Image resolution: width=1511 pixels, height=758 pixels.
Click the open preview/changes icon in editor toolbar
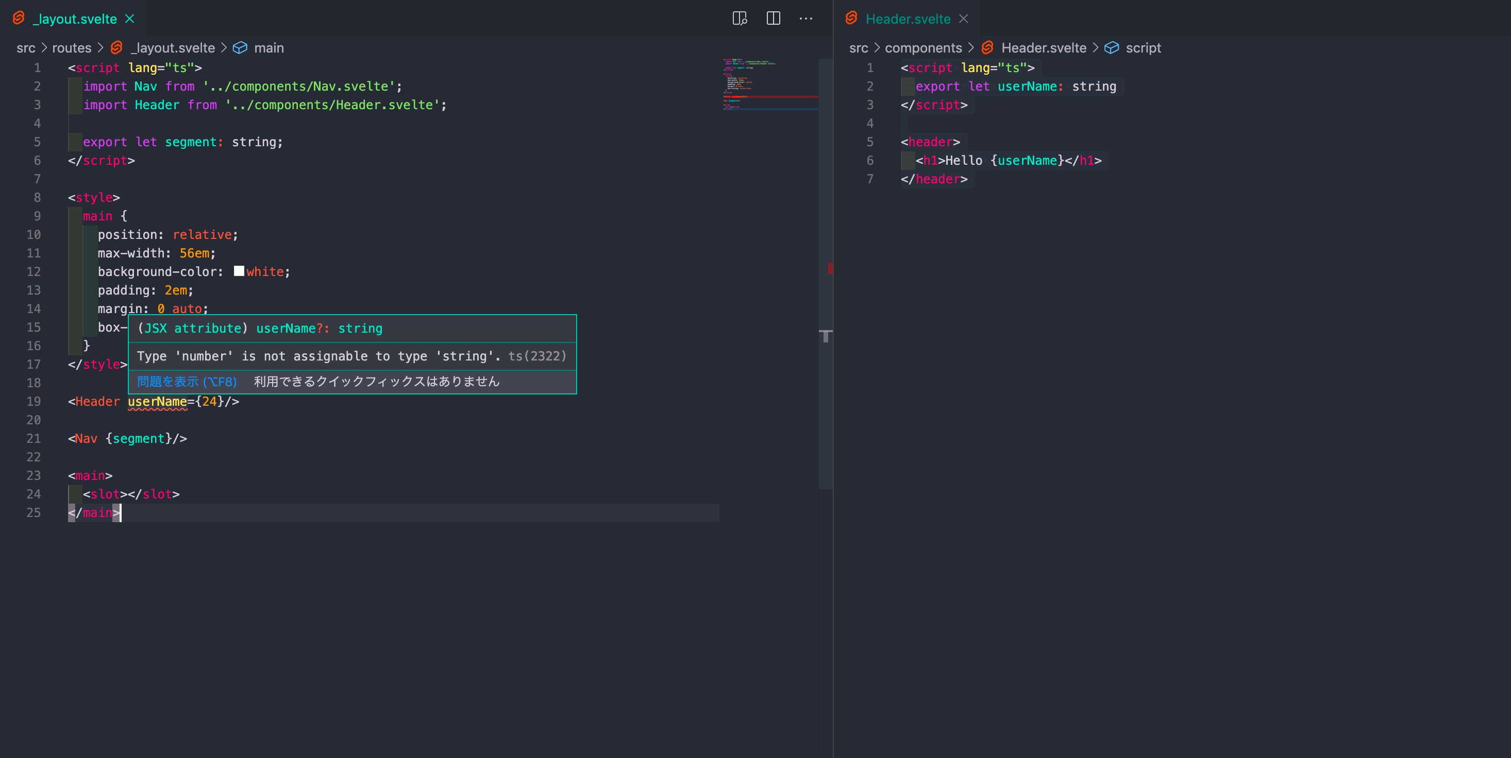[740, 19]
